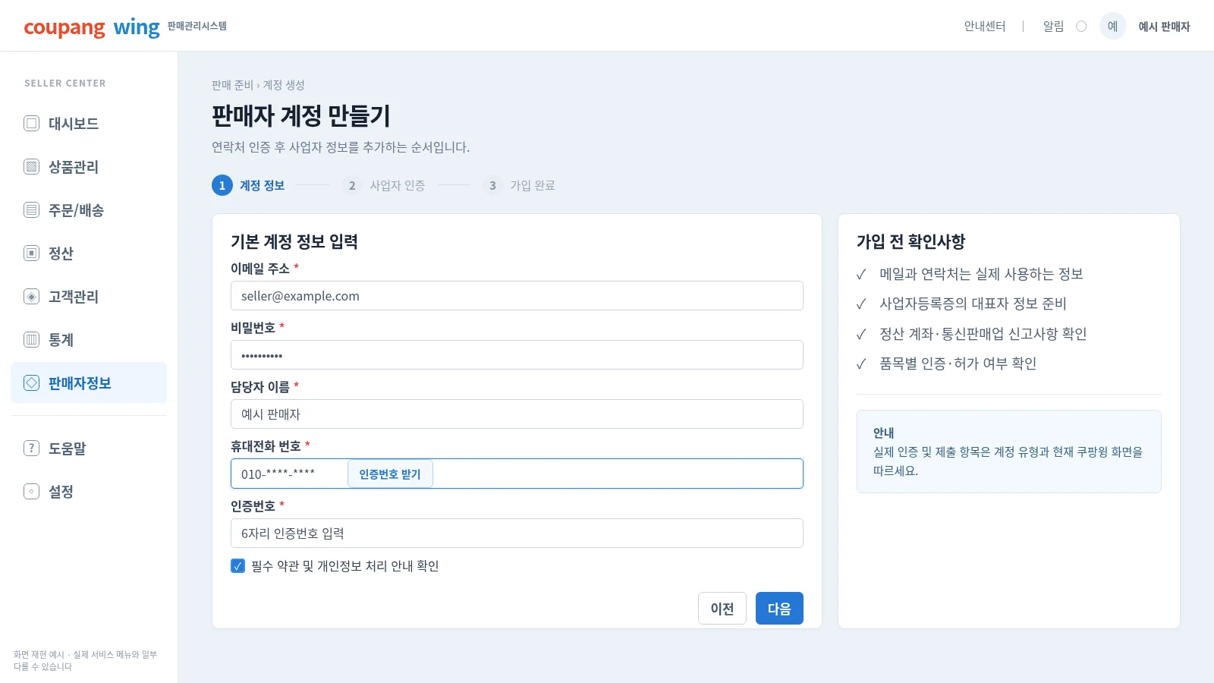Screen dimensions: 1214x683
Task: Focus the 비밀번호 input field
Action: point(517,355)
